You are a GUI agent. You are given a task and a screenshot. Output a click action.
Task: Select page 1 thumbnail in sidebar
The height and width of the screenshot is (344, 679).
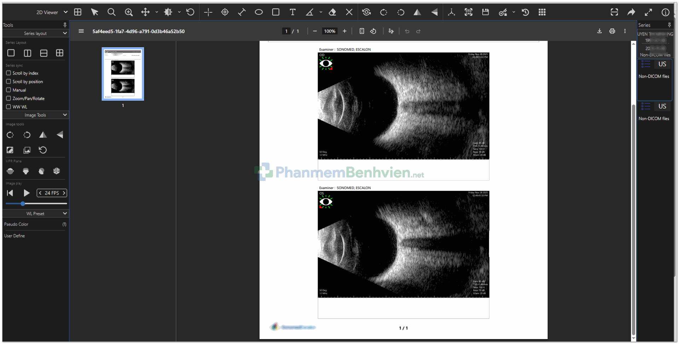(123, 74)
